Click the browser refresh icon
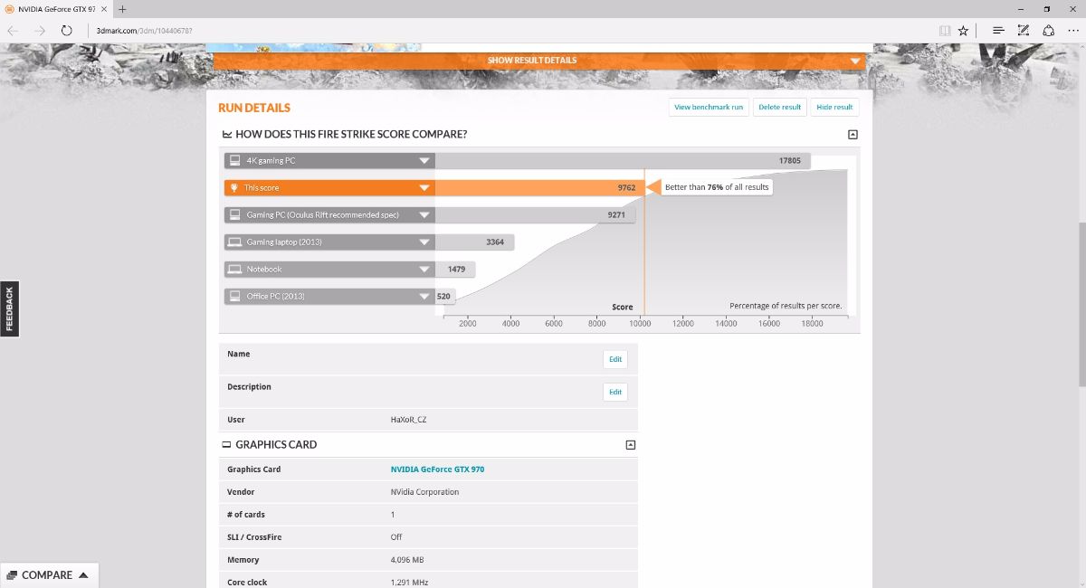This screenshot has height=588, width=1086. pos(66,31)
